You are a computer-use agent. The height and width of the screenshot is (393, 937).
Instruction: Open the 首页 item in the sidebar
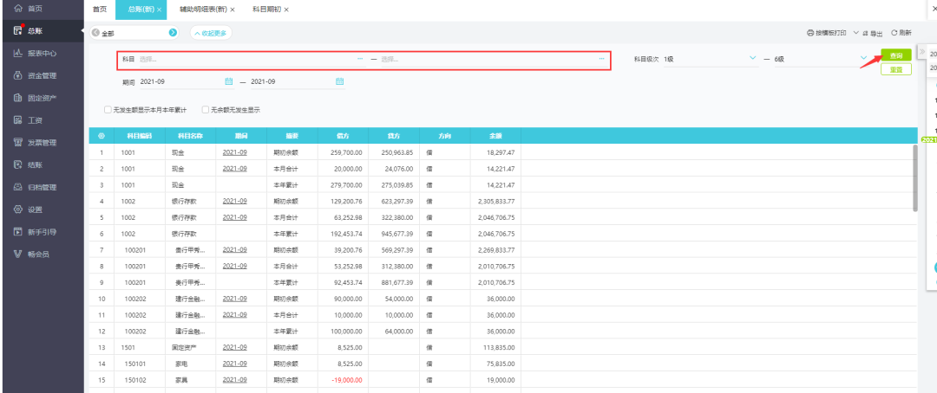coord(36,9)
